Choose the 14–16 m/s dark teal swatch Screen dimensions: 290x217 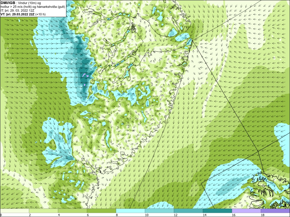[x=217, y=211]
